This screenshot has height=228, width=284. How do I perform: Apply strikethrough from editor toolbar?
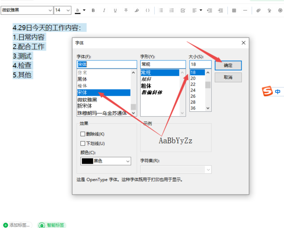[126, 10]
